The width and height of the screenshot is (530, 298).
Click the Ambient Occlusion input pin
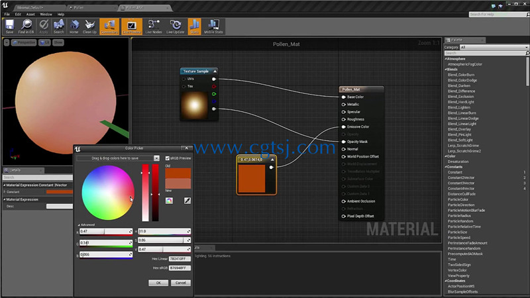[x=343, y=201]
